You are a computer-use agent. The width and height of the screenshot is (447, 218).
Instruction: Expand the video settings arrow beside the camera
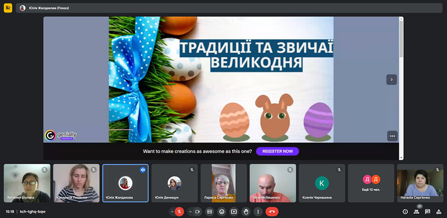click(x=190, y=212)
